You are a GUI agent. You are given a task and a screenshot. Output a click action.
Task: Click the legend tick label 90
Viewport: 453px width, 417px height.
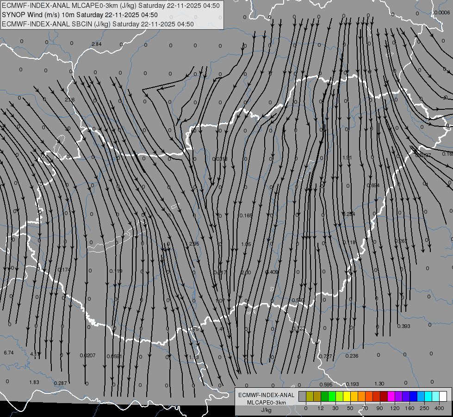pos(379,408)
